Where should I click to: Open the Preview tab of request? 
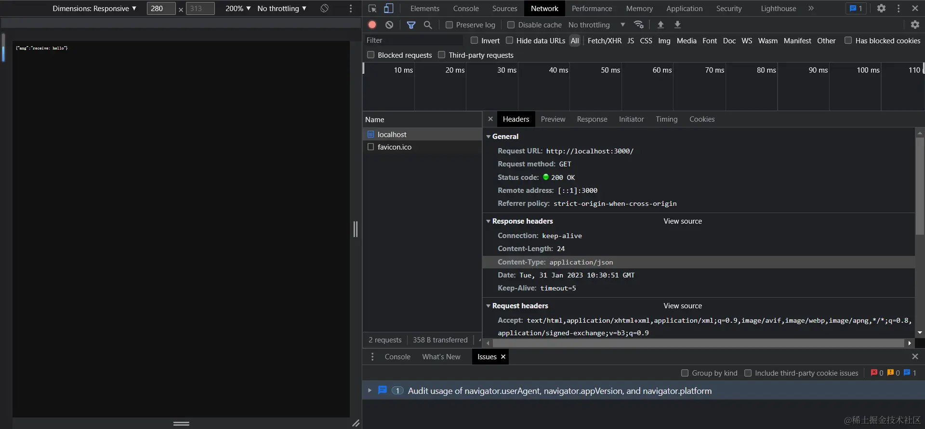click(x=553, y=119)
